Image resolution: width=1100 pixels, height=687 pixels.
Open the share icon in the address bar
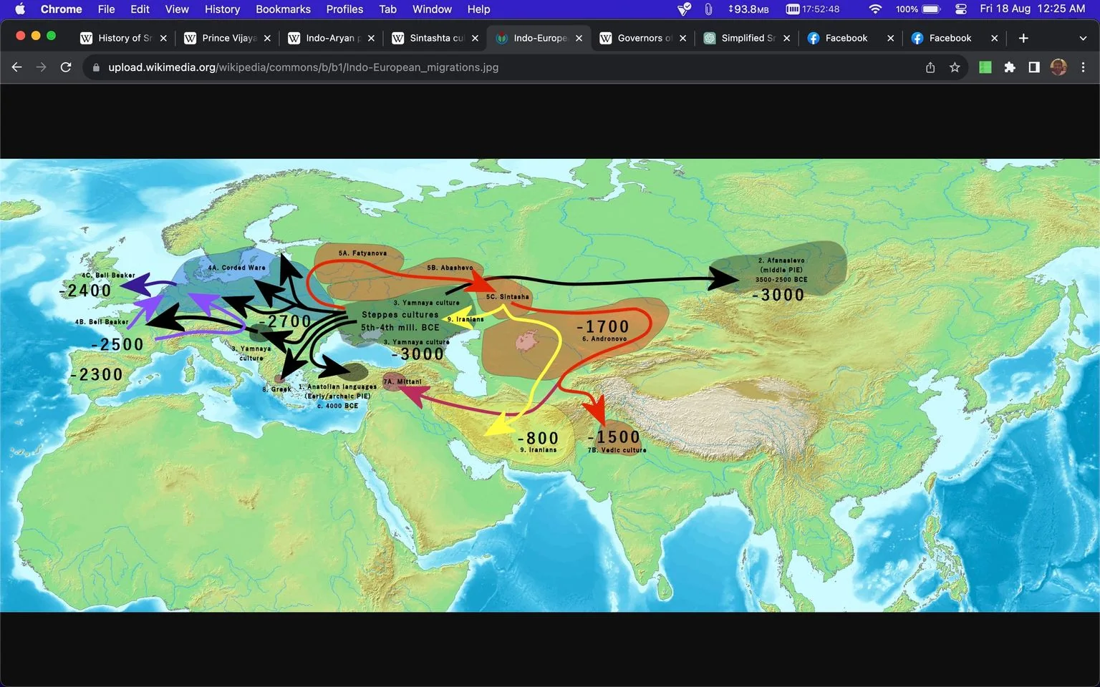(930, 67)
